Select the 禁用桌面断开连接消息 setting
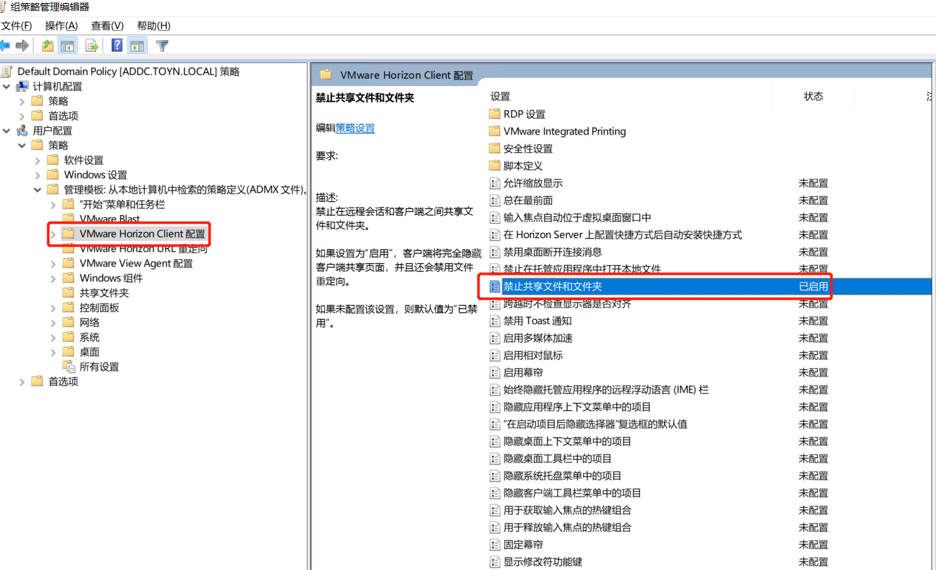936x570 pixels. [552, 252]
